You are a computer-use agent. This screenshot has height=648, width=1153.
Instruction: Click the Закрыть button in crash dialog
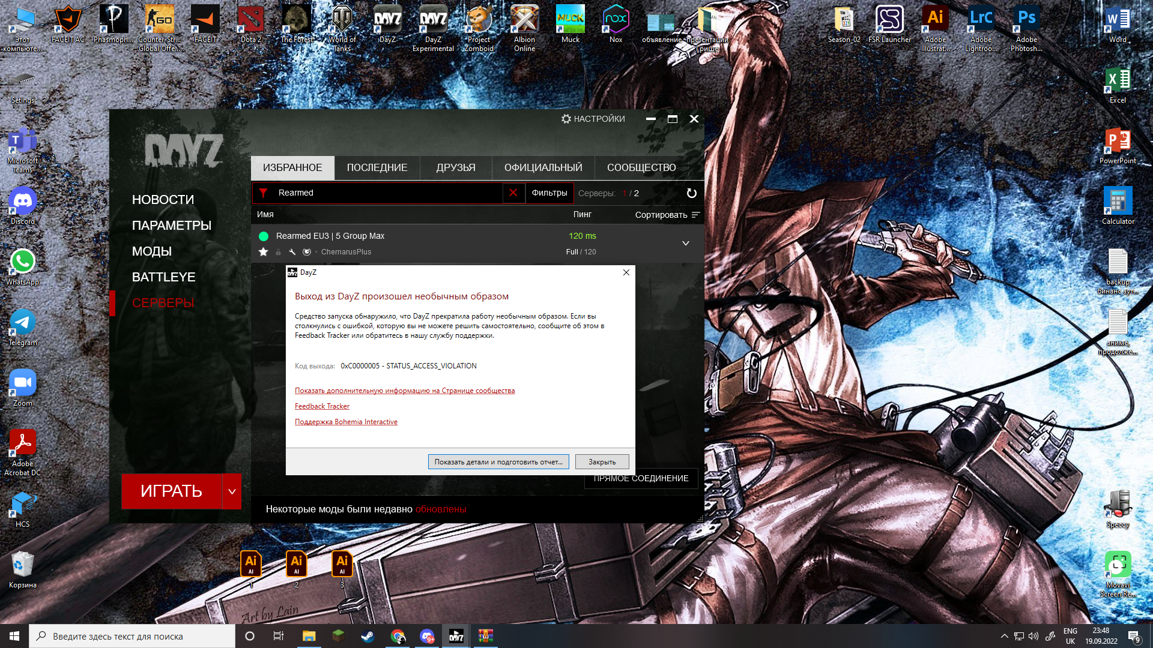602,462
